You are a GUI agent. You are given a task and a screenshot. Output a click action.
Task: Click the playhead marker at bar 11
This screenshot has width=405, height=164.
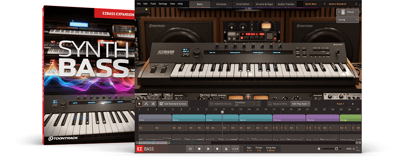(x=222, y=112)
